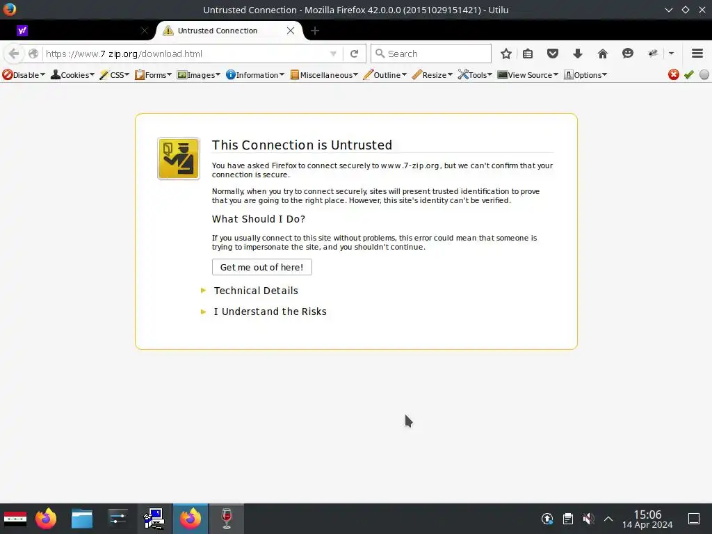Screen dimensions: 712x534
Task: Click the gray circle status icon
Action: [704, 74]
